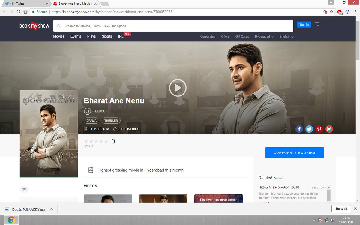Image resolution: width=360 pixels, height=225 pixels.
Task: Click the highest grossing chart icon
Action: click(x=91, y=170)
